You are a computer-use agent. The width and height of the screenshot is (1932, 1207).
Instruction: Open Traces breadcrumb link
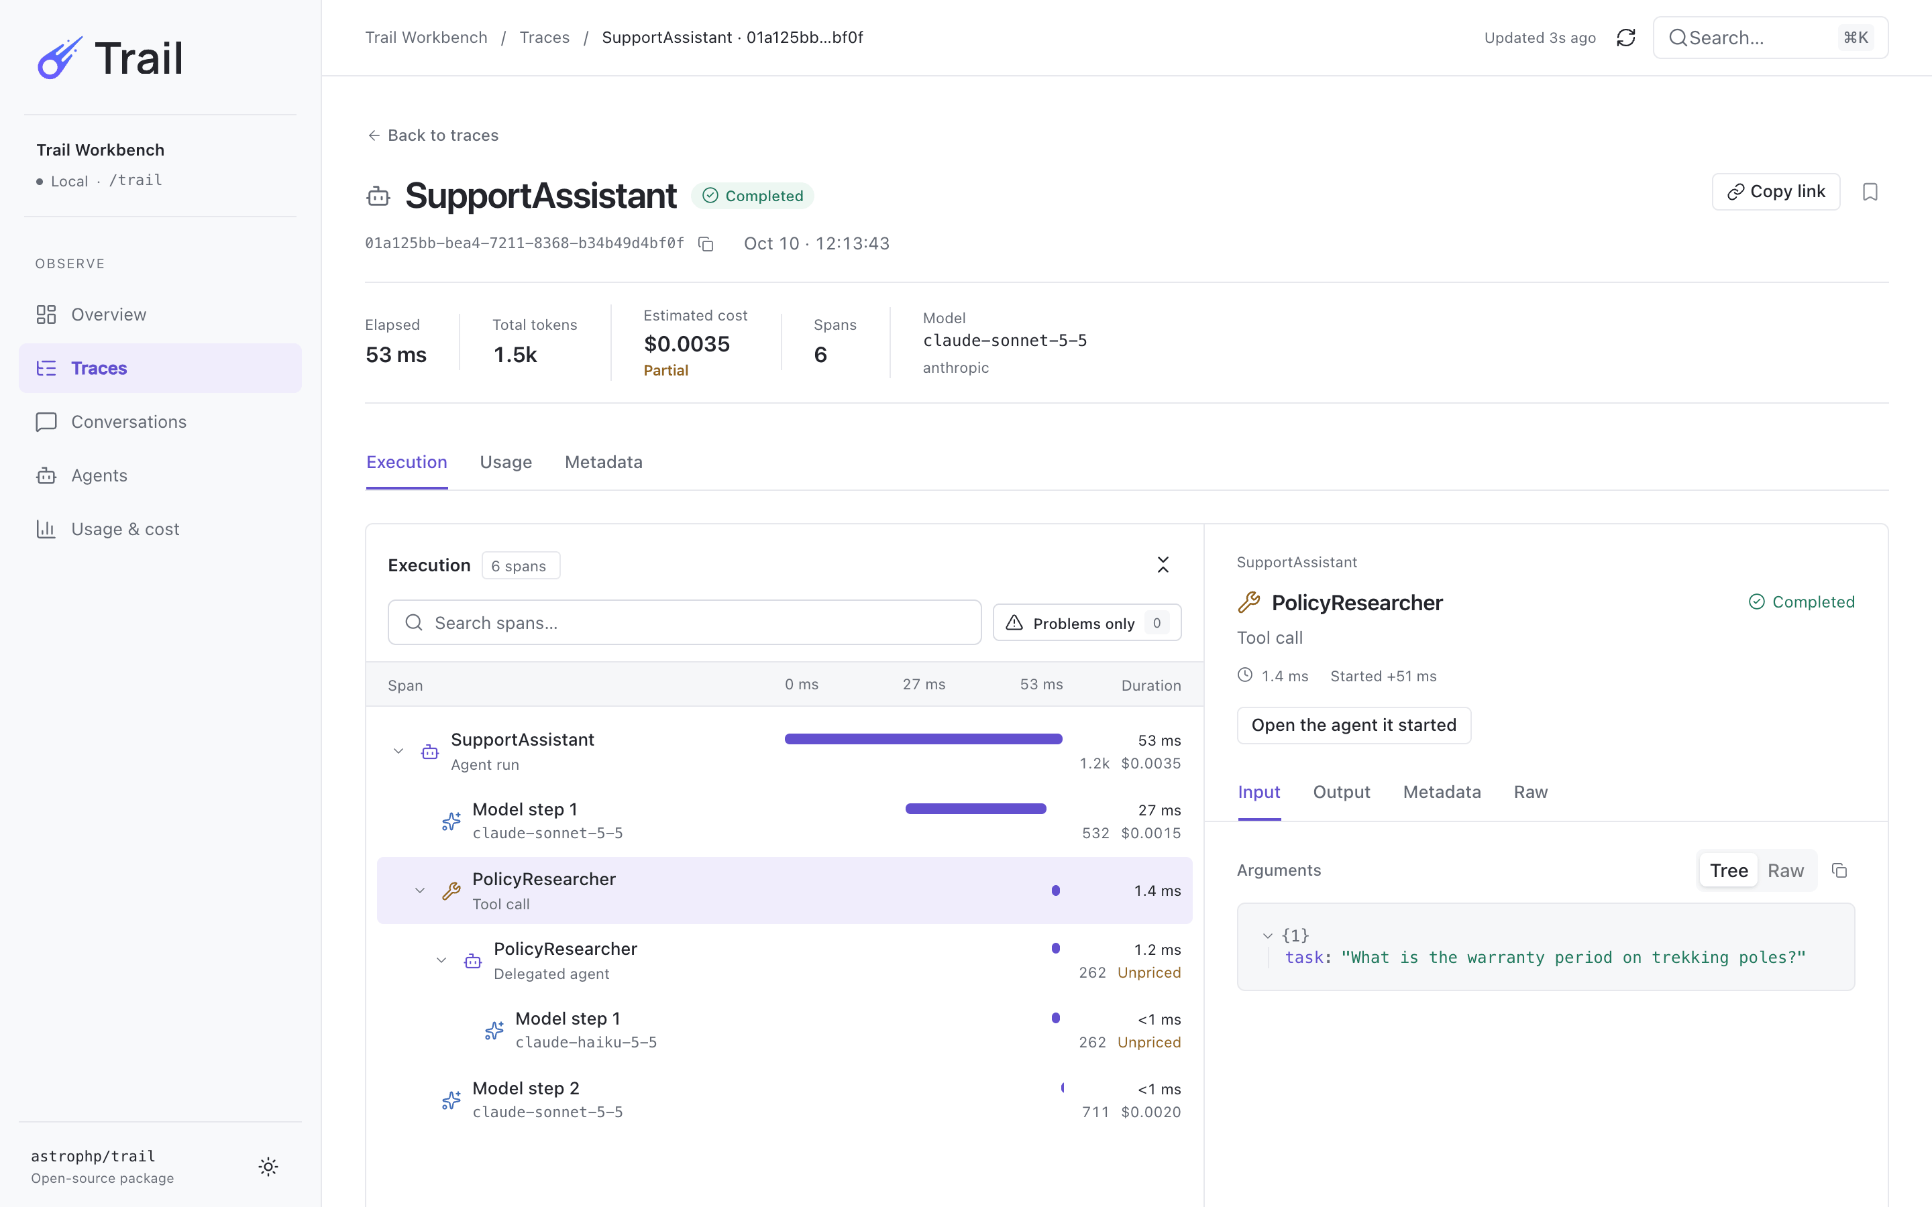click(545, 38)
